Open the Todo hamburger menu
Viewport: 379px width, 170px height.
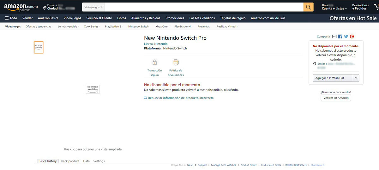pyautogui.click(x=11, y=18)
